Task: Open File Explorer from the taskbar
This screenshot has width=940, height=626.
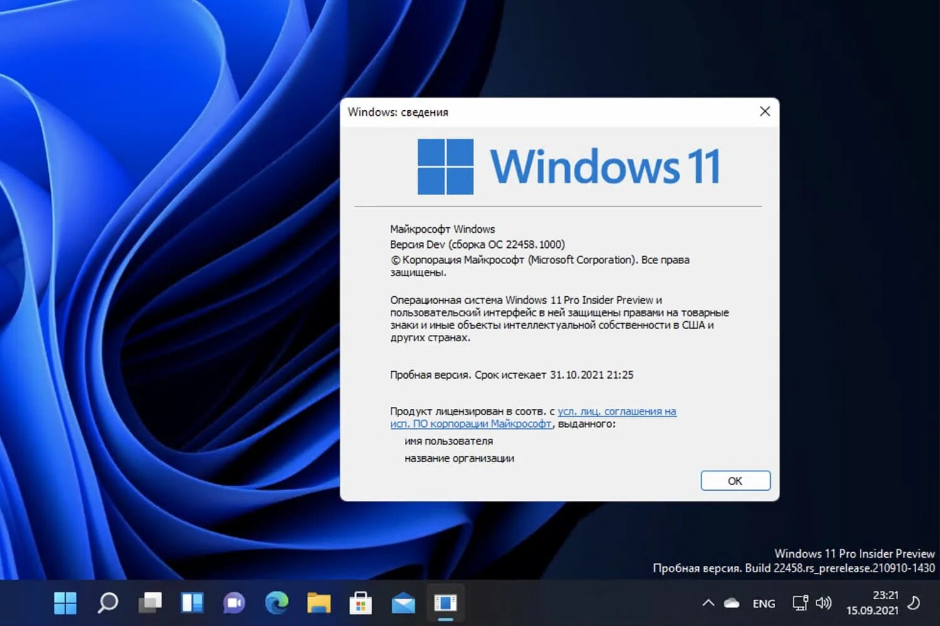Action: [x=319, y=603]
